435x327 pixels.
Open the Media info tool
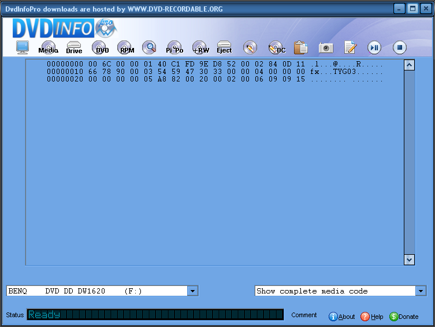coord(49,47)
